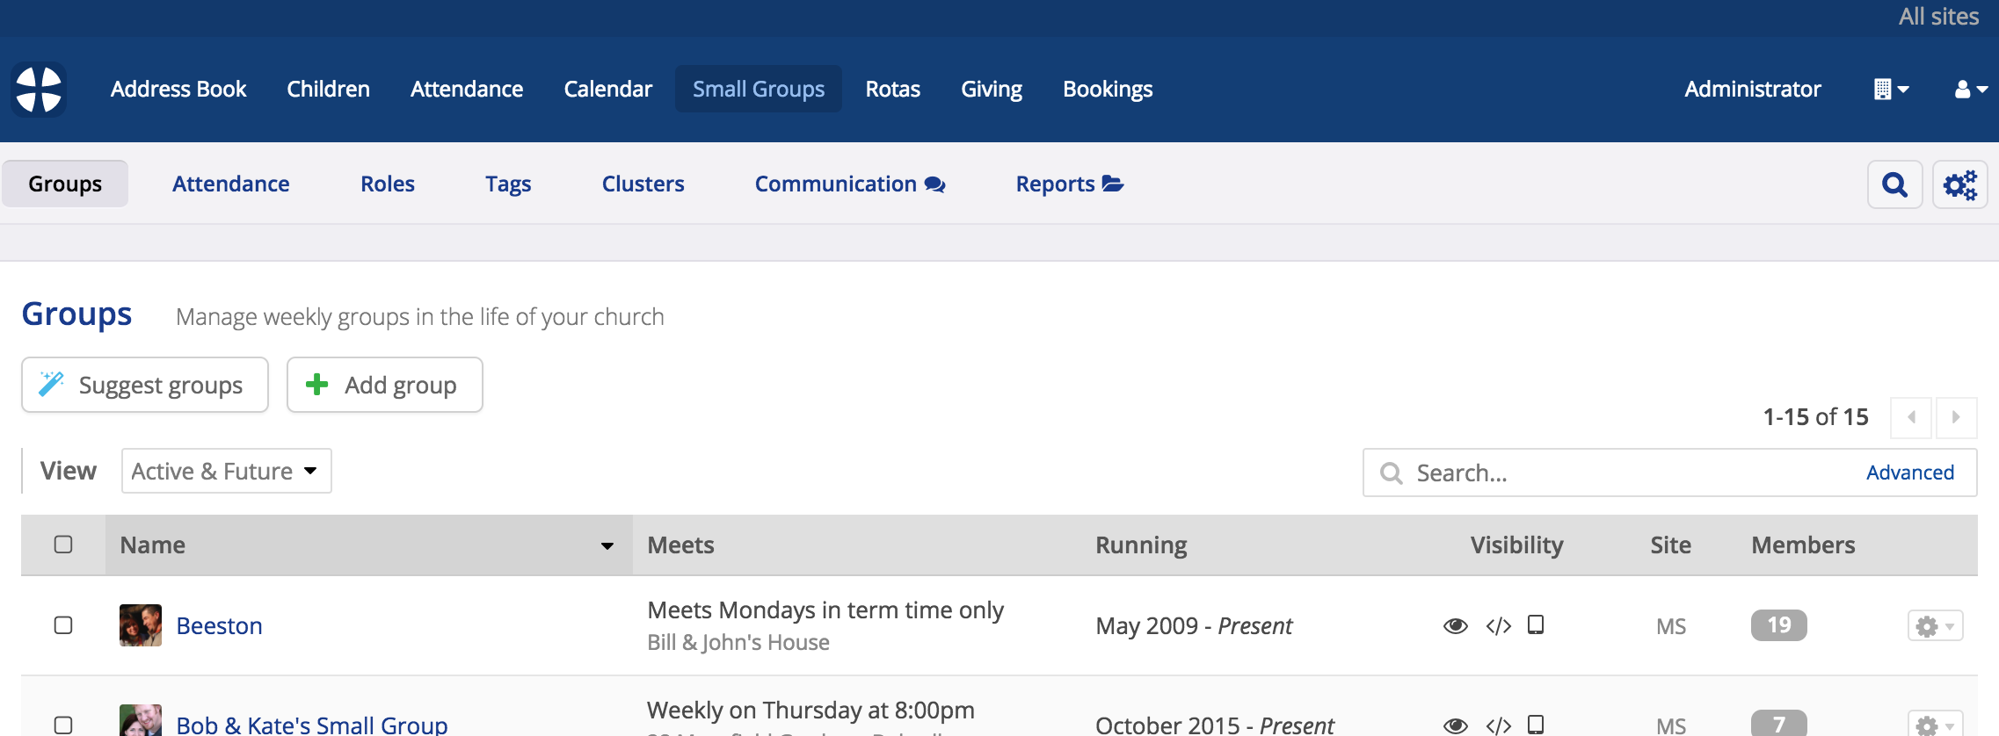Viewport: 1999px width, 736px height.
Task: Click Bob & Kate's members badge 7
Action: pyautogui.click(x=1778, y=723)
